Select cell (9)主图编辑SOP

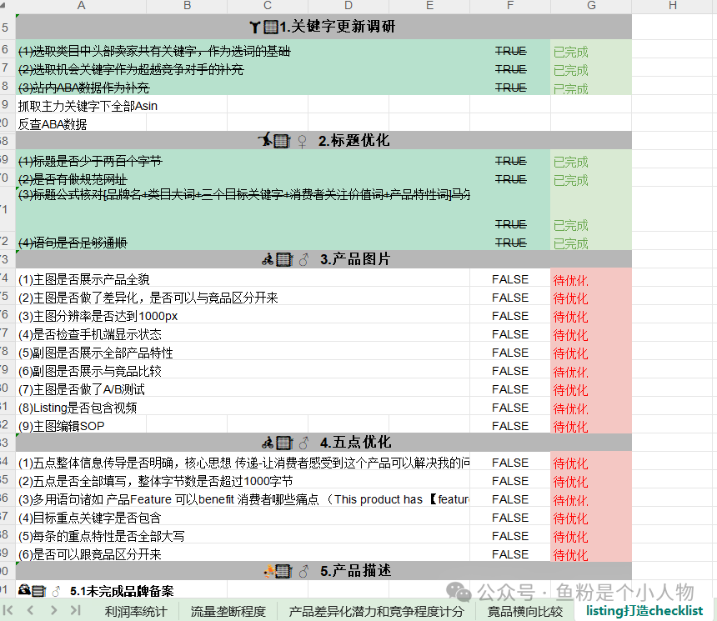(x=81, y=426)
